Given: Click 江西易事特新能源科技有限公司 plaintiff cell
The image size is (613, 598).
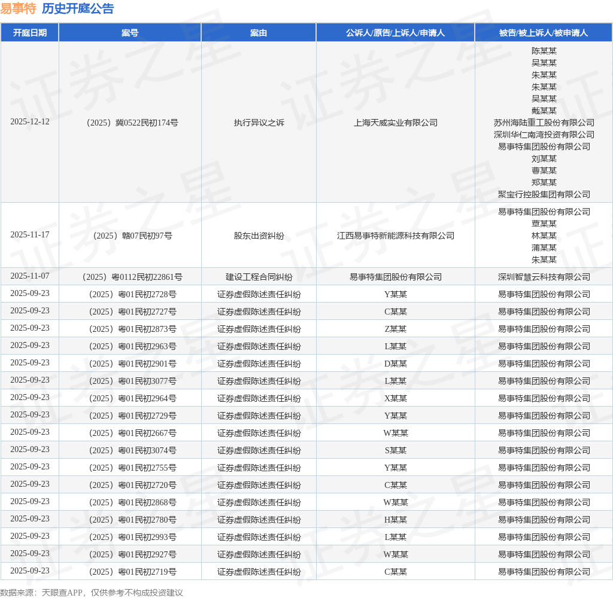Looking at the screenshot, I should [395, 236].
